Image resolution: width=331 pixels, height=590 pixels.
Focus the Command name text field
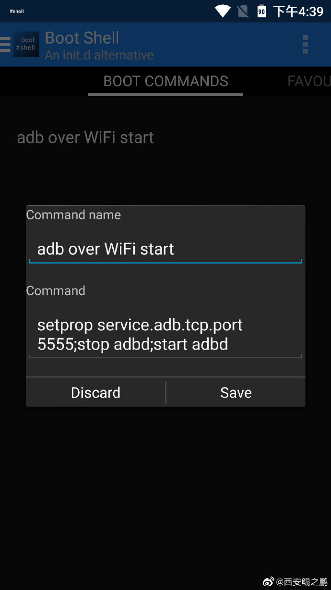[x=165, y=249]
